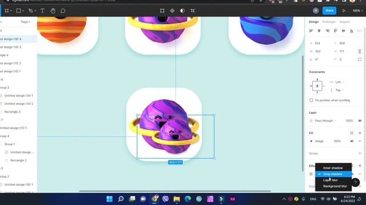Add a new fill
The height and width of the screenshot is (205, 366).
pos(360,133)
